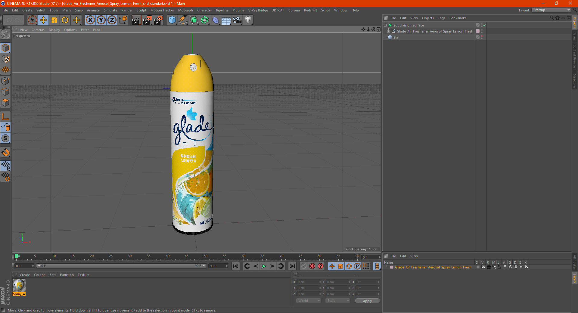The image size is (578, 313).
Task: Switch to Edges mode
Action: click(5, 92)
